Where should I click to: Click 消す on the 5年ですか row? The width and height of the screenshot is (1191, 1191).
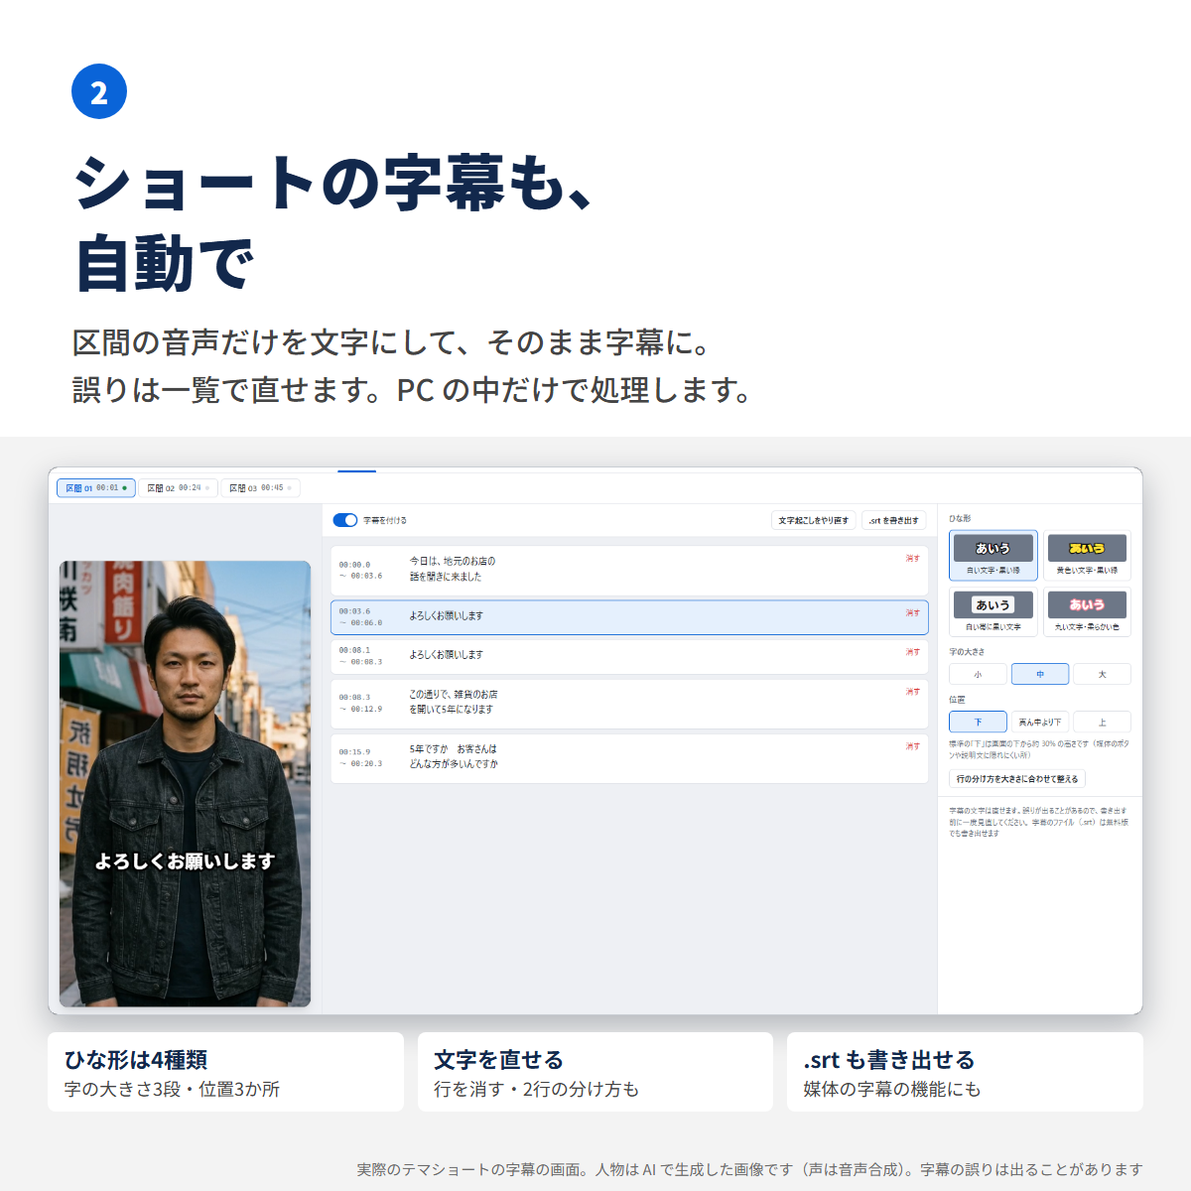pos(913,746)
